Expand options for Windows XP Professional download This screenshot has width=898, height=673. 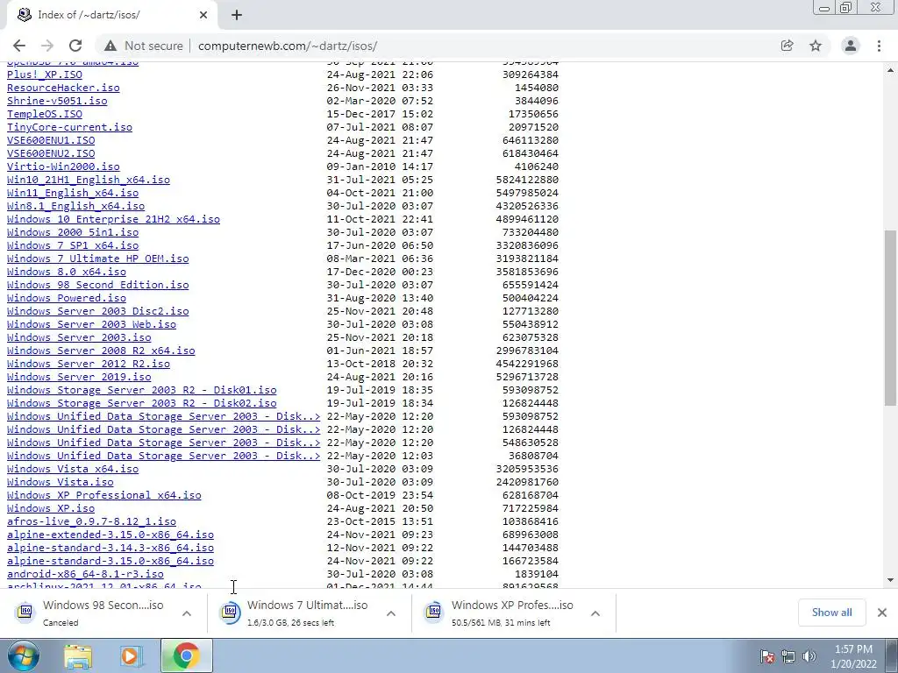coord(595,613)
